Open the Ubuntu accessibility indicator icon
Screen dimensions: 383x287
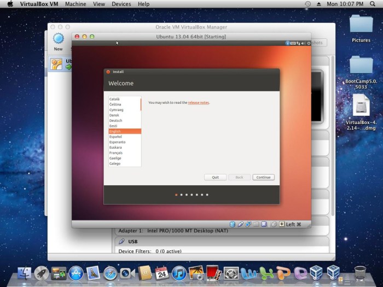click(x=288, y=43)
